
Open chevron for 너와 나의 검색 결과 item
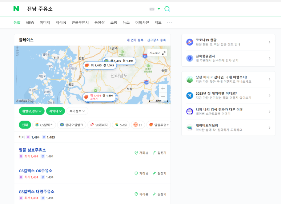(269, 111)
